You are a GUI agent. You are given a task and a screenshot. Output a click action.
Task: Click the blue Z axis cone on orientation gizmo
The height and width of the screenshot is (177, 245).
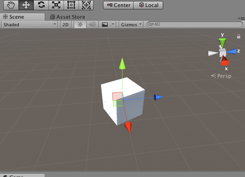point(232,52)
